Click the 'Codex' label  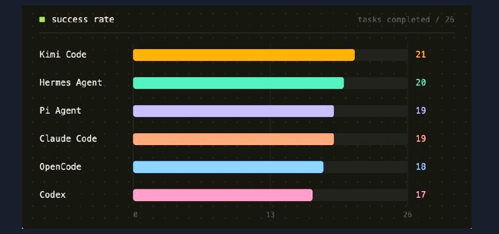pyautogui.click(x=53, y=194)
